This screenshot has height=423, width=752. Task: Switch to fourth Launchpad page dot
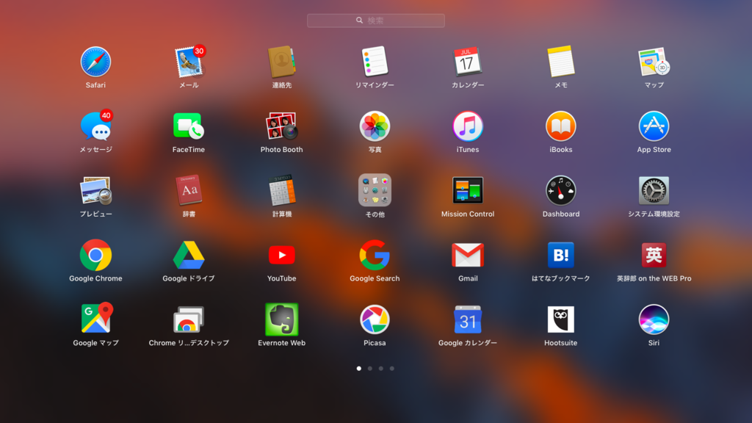[392, 369]
